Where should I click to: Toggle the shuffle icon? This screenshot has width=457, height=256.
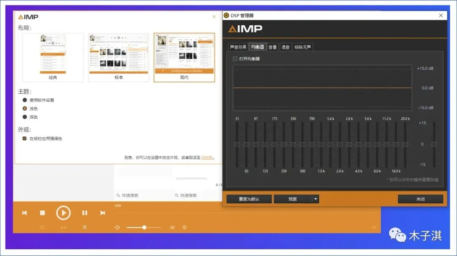84,227
